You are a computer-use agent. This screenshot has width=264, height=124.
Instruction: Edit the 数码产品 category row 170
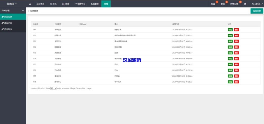230,36
